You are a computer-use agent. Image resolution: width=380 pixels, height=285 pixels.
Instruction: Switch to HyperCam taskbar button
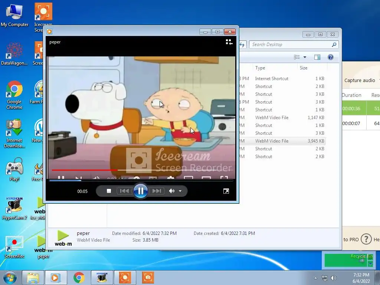coord(102,278)
